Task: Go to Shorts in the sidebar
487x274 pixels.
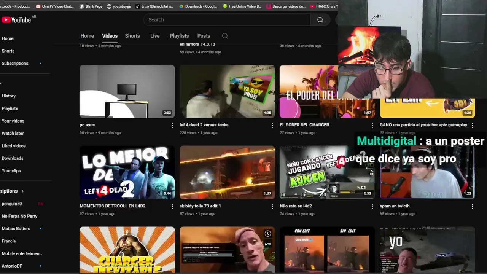Action: click(x=8, y=51)
